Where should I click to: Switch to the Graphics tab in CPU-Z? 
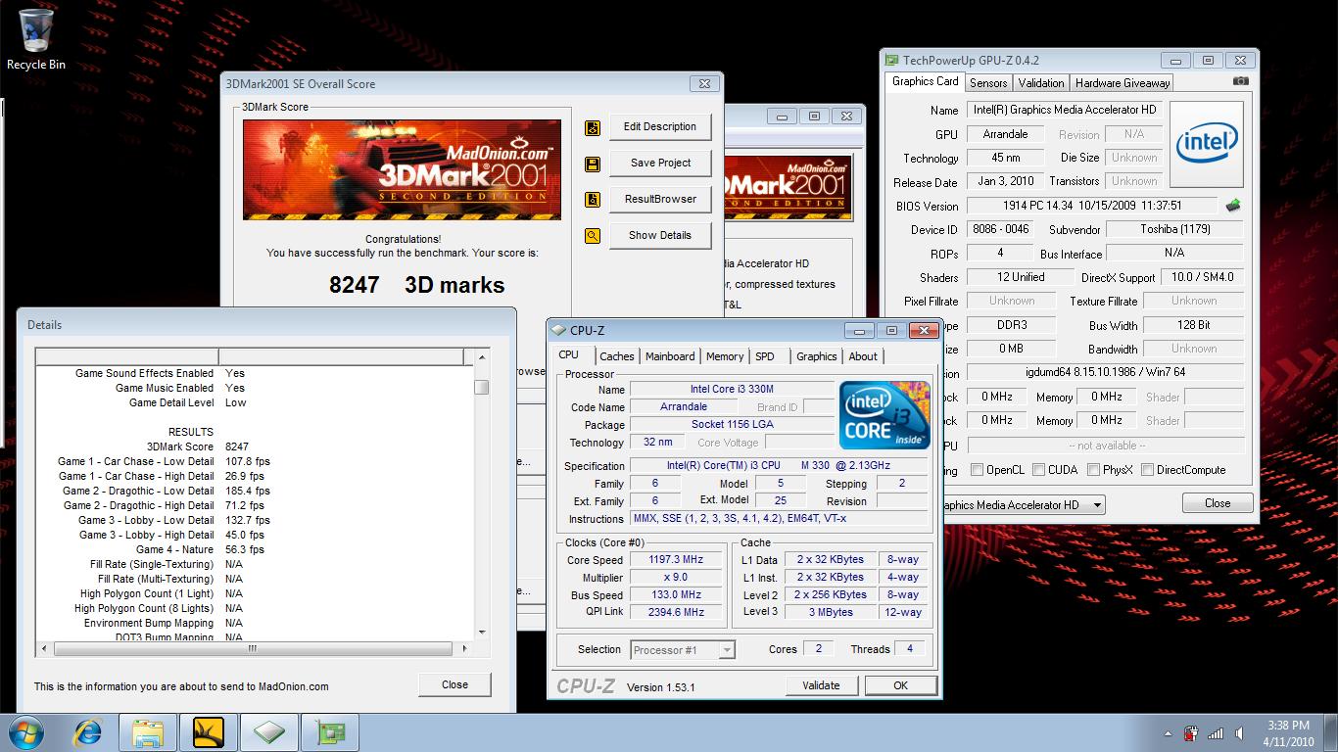[816, 356]
